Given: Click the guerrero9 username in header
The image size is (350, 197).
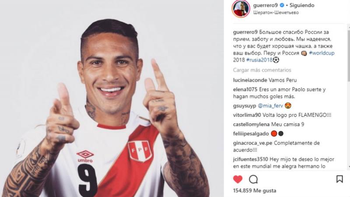Looking at the screenshot, I should pyautogui.click(x=266, y=5).
